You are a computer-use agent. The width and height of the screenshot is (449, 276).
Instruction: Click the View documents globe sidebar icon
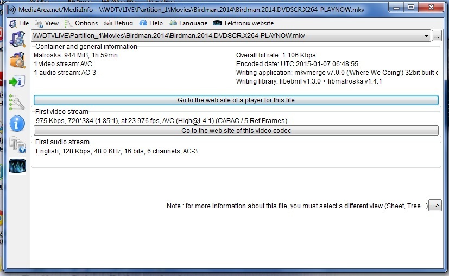point(17,145)
